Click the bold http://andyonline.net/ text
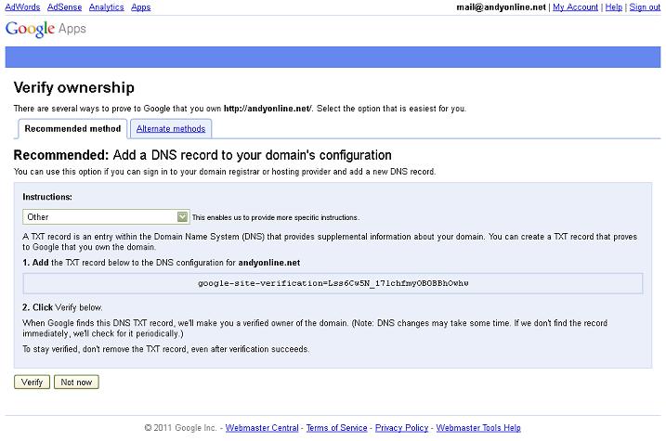 268,109
